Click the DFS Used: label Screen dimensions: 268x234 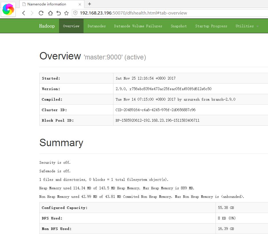(52, 218)
